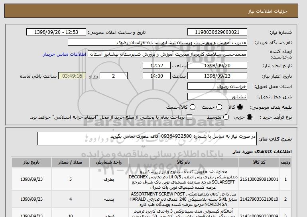Select the کالا radio button
This screenshot has width=307, height=217.
coord(240,107)
